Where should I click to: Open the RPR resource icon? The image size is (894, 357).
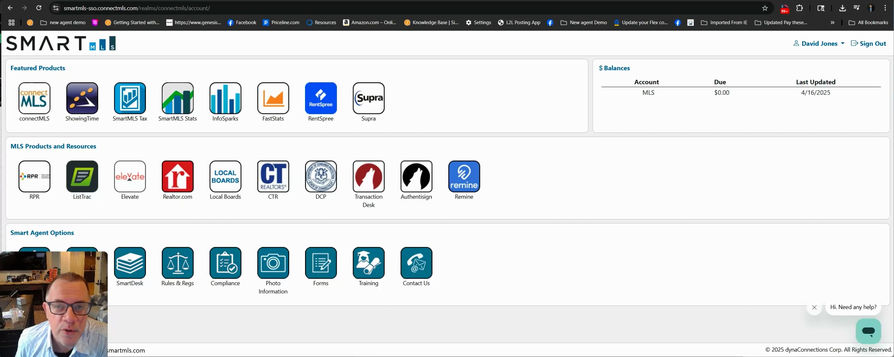tap(34, 176)
